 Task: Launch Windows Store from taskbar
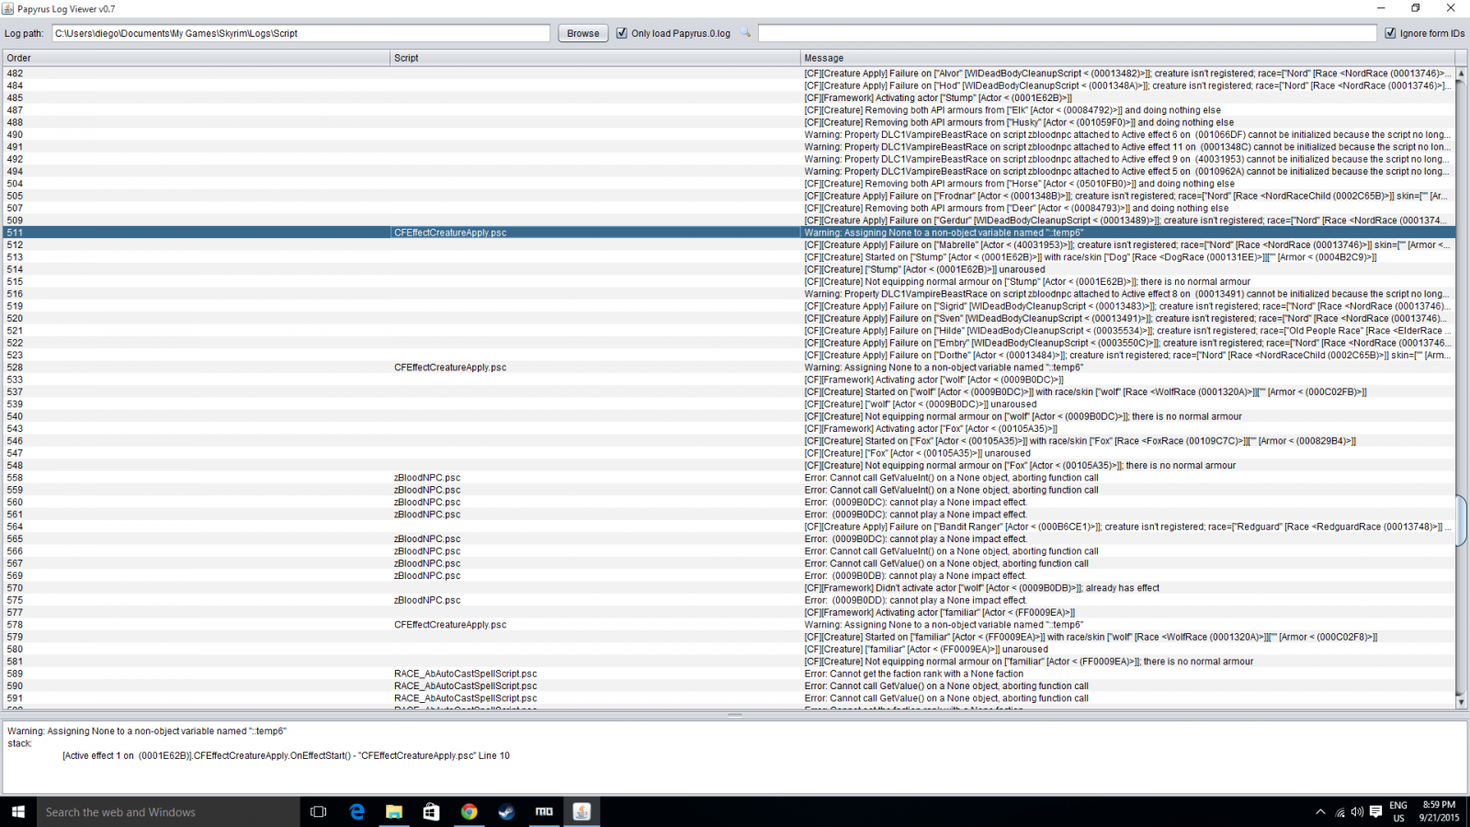click(x=431, y=811)
